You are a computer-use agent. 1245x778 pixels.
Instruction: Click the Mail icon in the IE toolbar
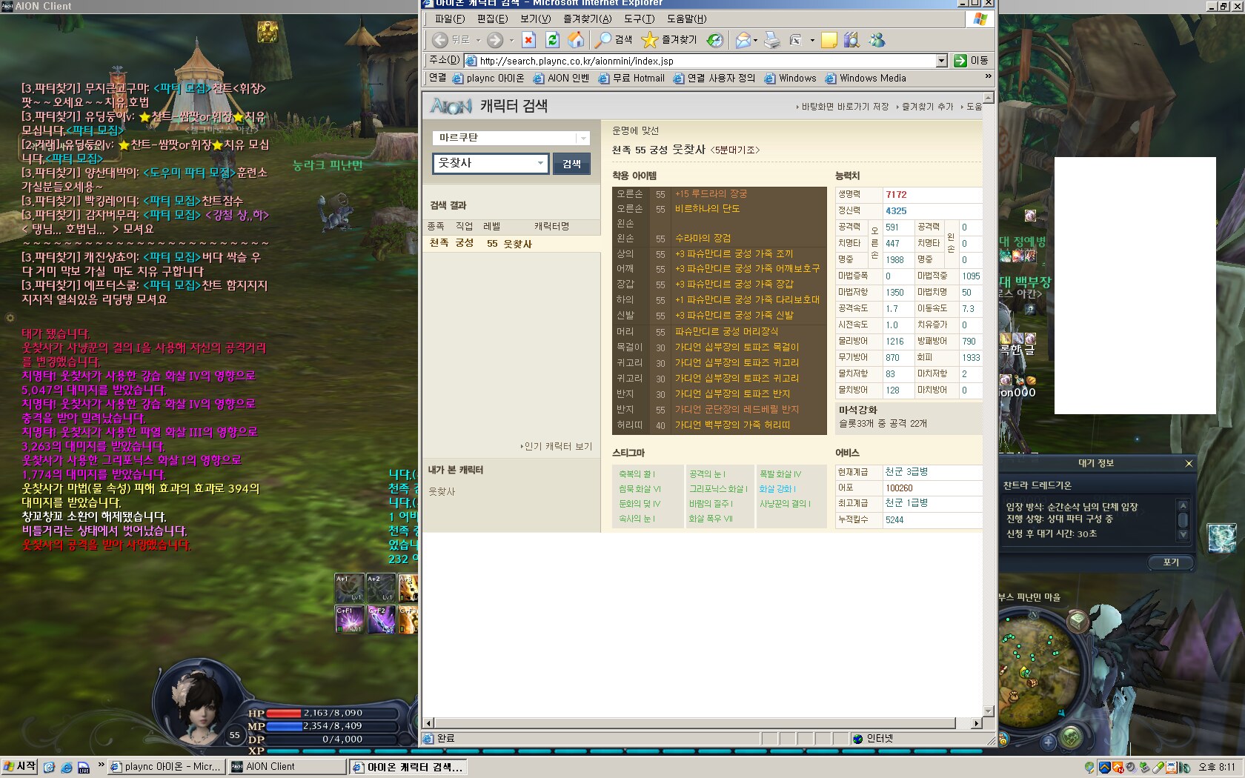coord(743,40)
